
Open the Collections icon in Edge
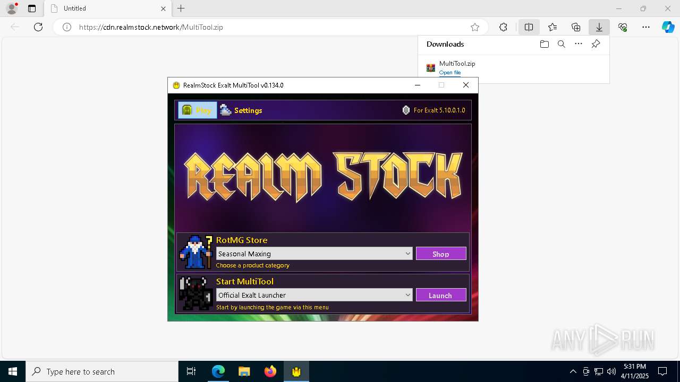click(576, 27)
